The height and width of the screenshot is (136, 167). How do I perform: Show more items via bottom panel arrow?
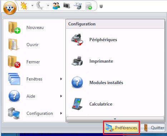(115, 119)
